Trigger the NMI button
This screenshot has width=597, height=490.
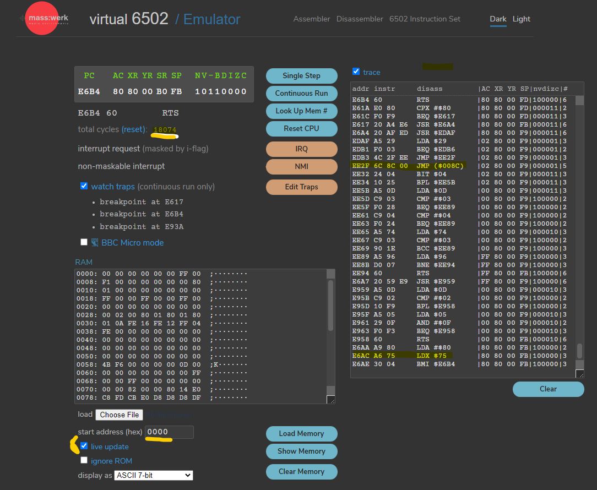tap(302, 166)
